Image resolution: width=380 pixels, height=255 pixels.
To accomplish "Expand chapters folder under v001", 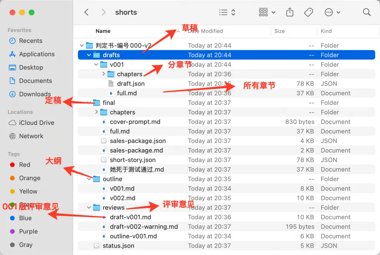I will pos(103,74).
